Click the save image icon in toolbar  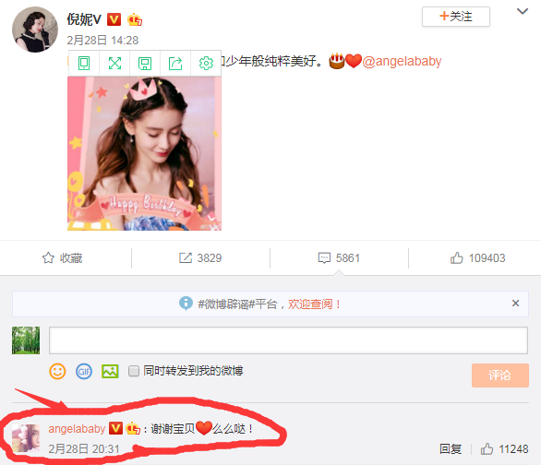tap(145, 64)
